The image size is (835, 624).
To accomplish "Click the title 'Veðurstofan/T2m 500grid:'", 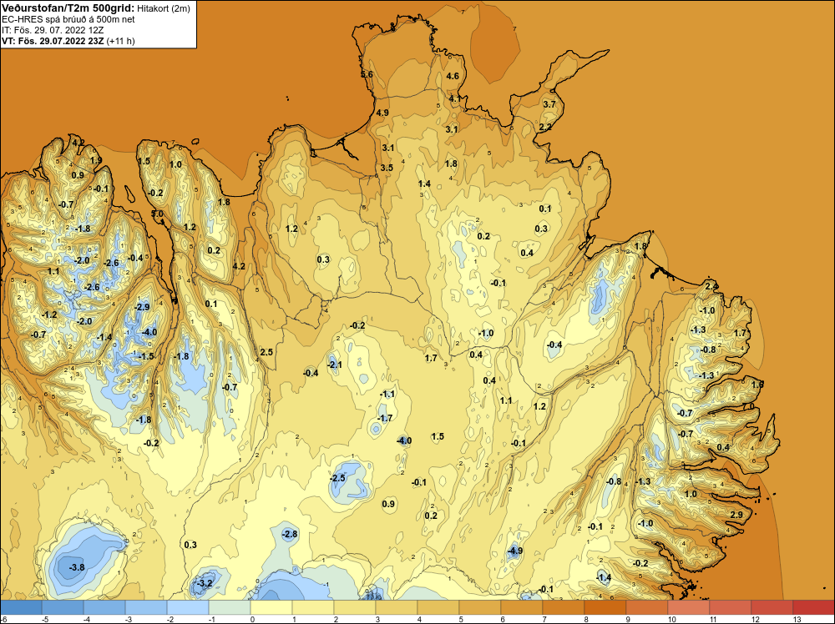I will pyautogui.click(x=68, y=8).
